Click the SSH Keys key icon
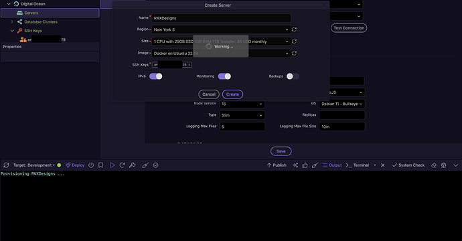Image resolution: width=462 pixels, height=241 pixels. (19, 31)
